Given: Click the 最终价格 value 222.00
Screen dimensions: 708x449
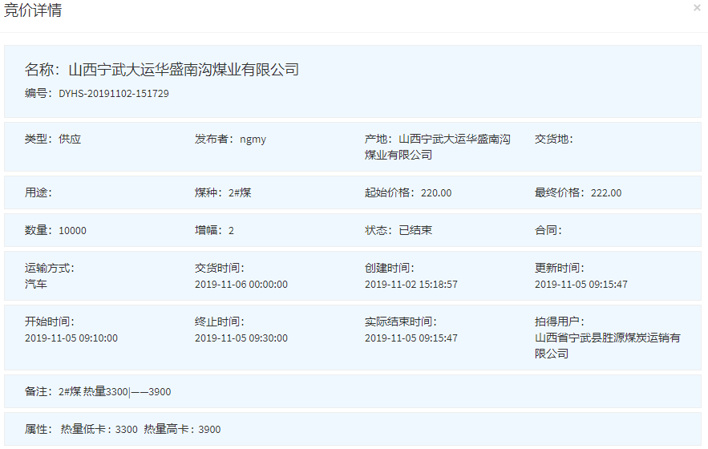Looking at the screenshot, I should pos(606,193).
